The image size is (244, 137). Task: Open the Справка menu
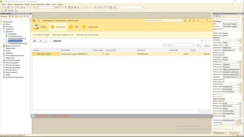(x=60, y=5)
